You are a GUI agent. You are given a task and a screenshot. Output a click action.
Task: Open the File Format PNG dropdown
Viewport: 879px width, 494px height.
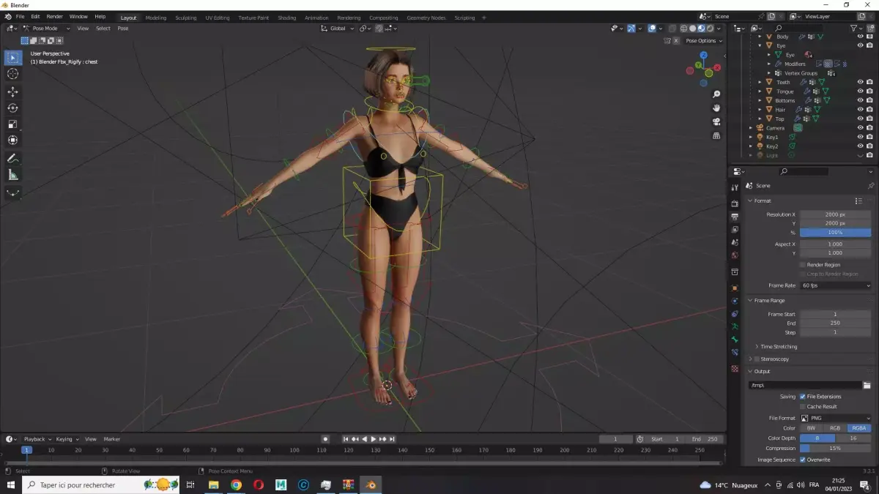836,418
